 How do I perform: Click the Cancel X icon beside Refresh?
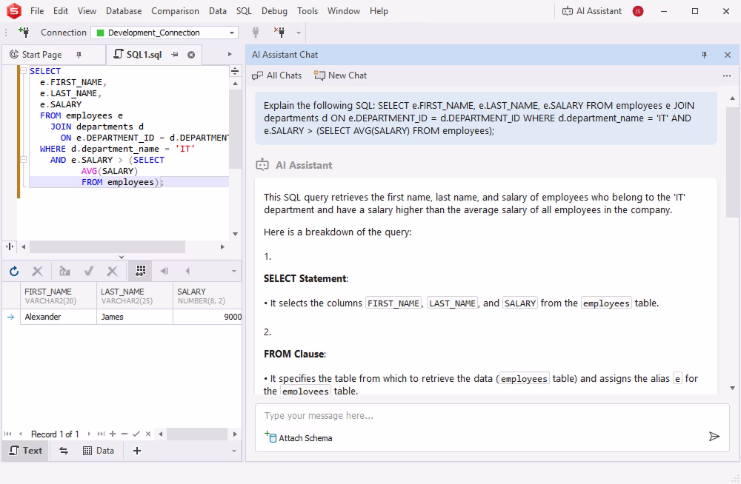[37, 271]
